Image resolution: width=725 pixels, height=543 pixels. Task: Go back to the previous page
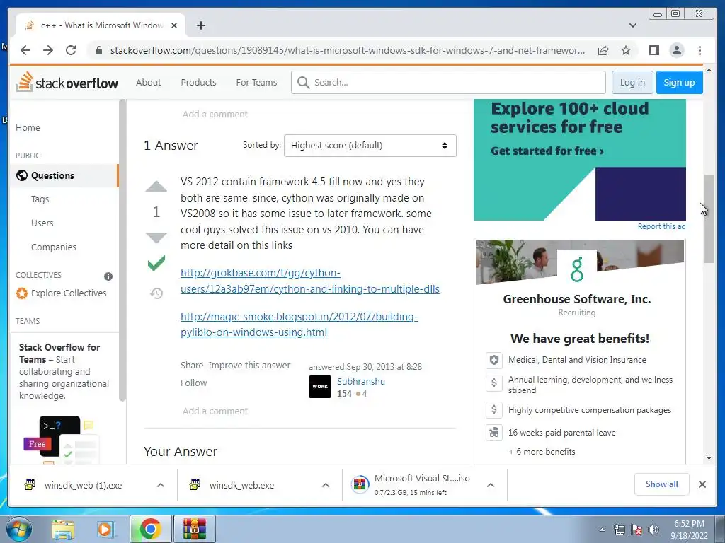25,50
